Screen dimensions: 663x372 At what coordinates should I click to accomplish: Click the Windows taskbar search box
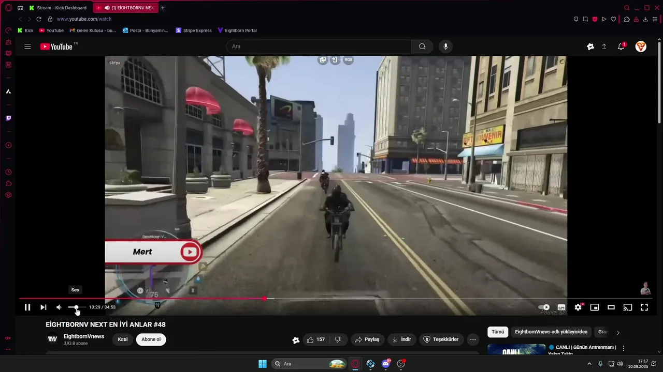[308, 364]
